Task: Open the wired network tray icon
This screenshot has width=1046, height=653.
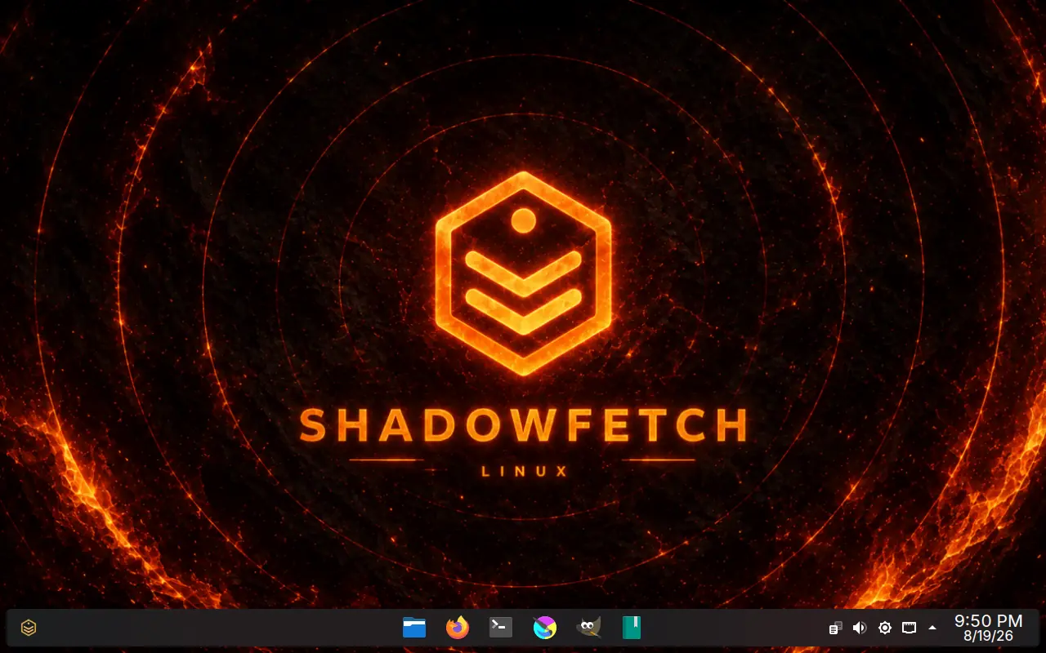Action: 909,628
